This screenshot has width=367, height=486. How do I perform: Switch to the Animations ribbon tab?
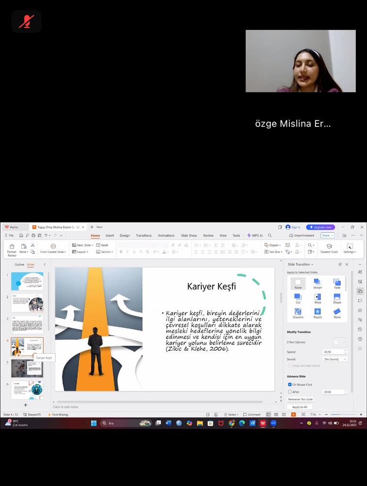click(166, 235)
